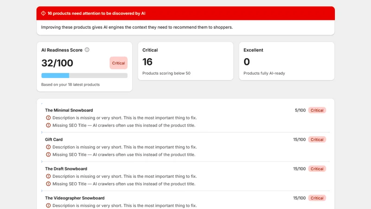Click the 15/100 score on Gift Card row

click(x=299, y=140)
